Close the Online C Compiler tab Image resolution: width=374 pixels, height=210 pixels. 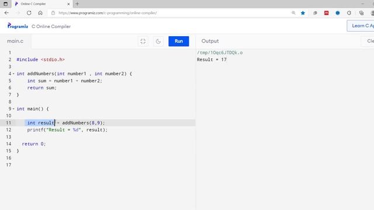tap(68, 4)
